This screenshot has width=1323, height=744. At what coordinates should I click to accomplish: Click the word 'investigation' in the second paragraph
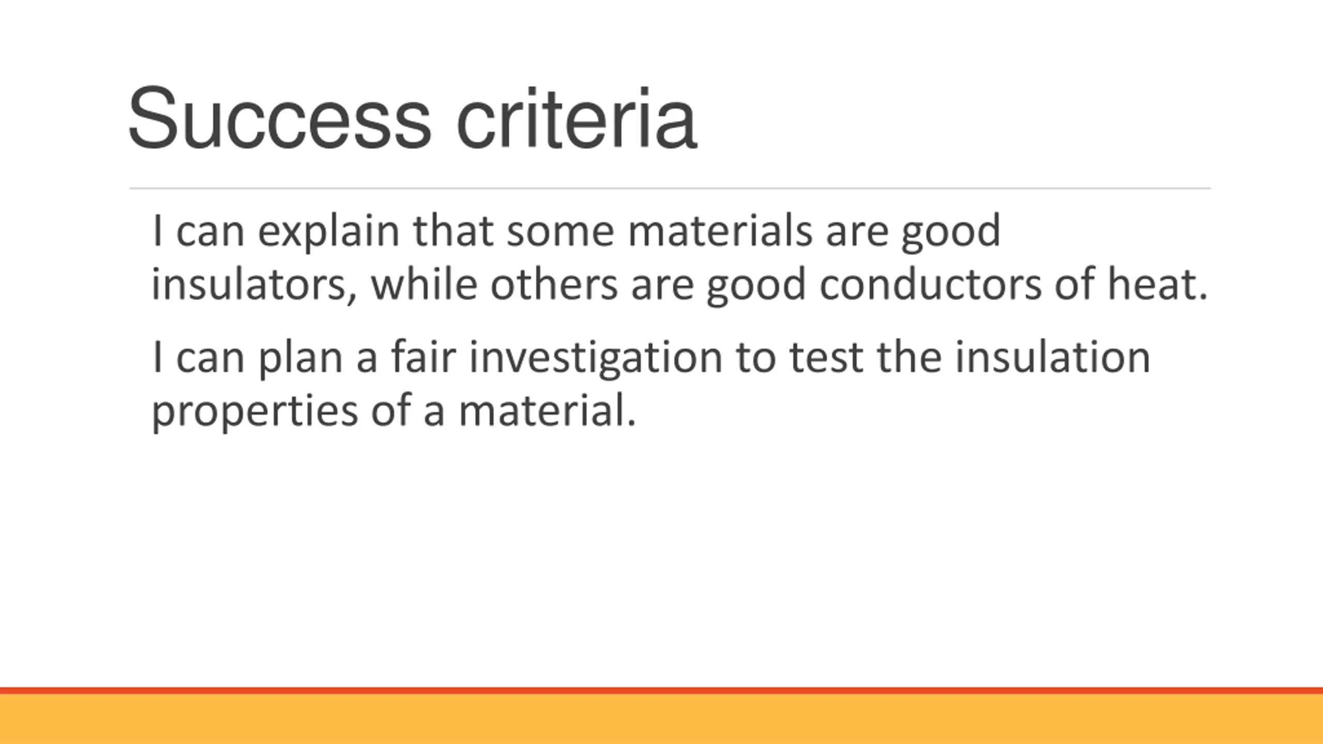(595, 358)
